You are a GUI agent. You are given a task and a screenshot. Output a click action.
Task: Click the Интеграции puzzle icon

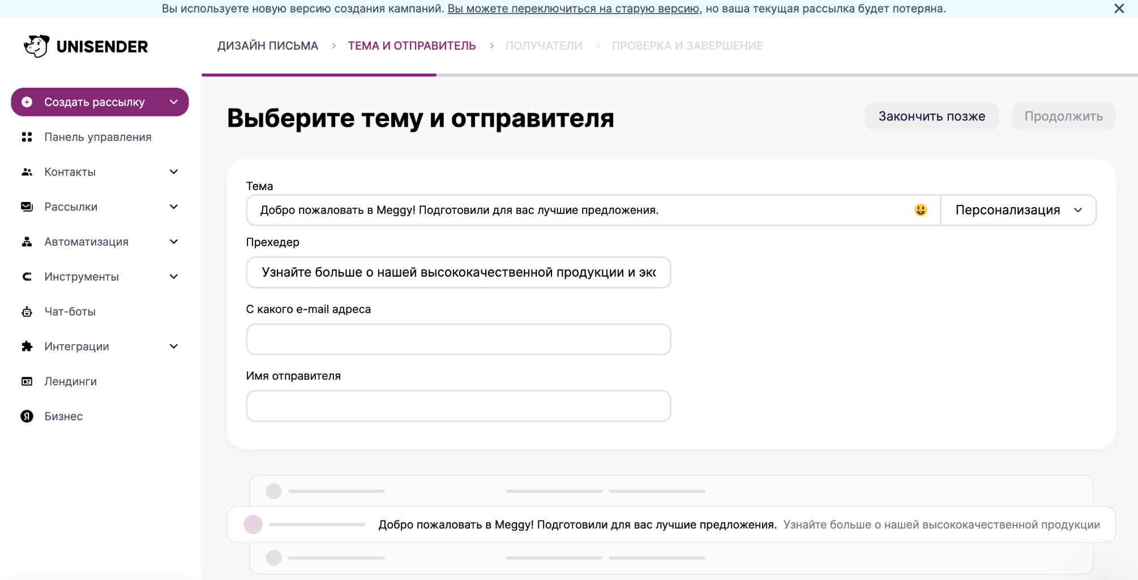tap(27, 346)
